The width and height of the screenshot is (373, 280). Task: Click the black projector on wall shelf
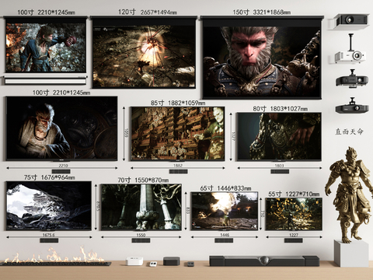pos(351,20)
